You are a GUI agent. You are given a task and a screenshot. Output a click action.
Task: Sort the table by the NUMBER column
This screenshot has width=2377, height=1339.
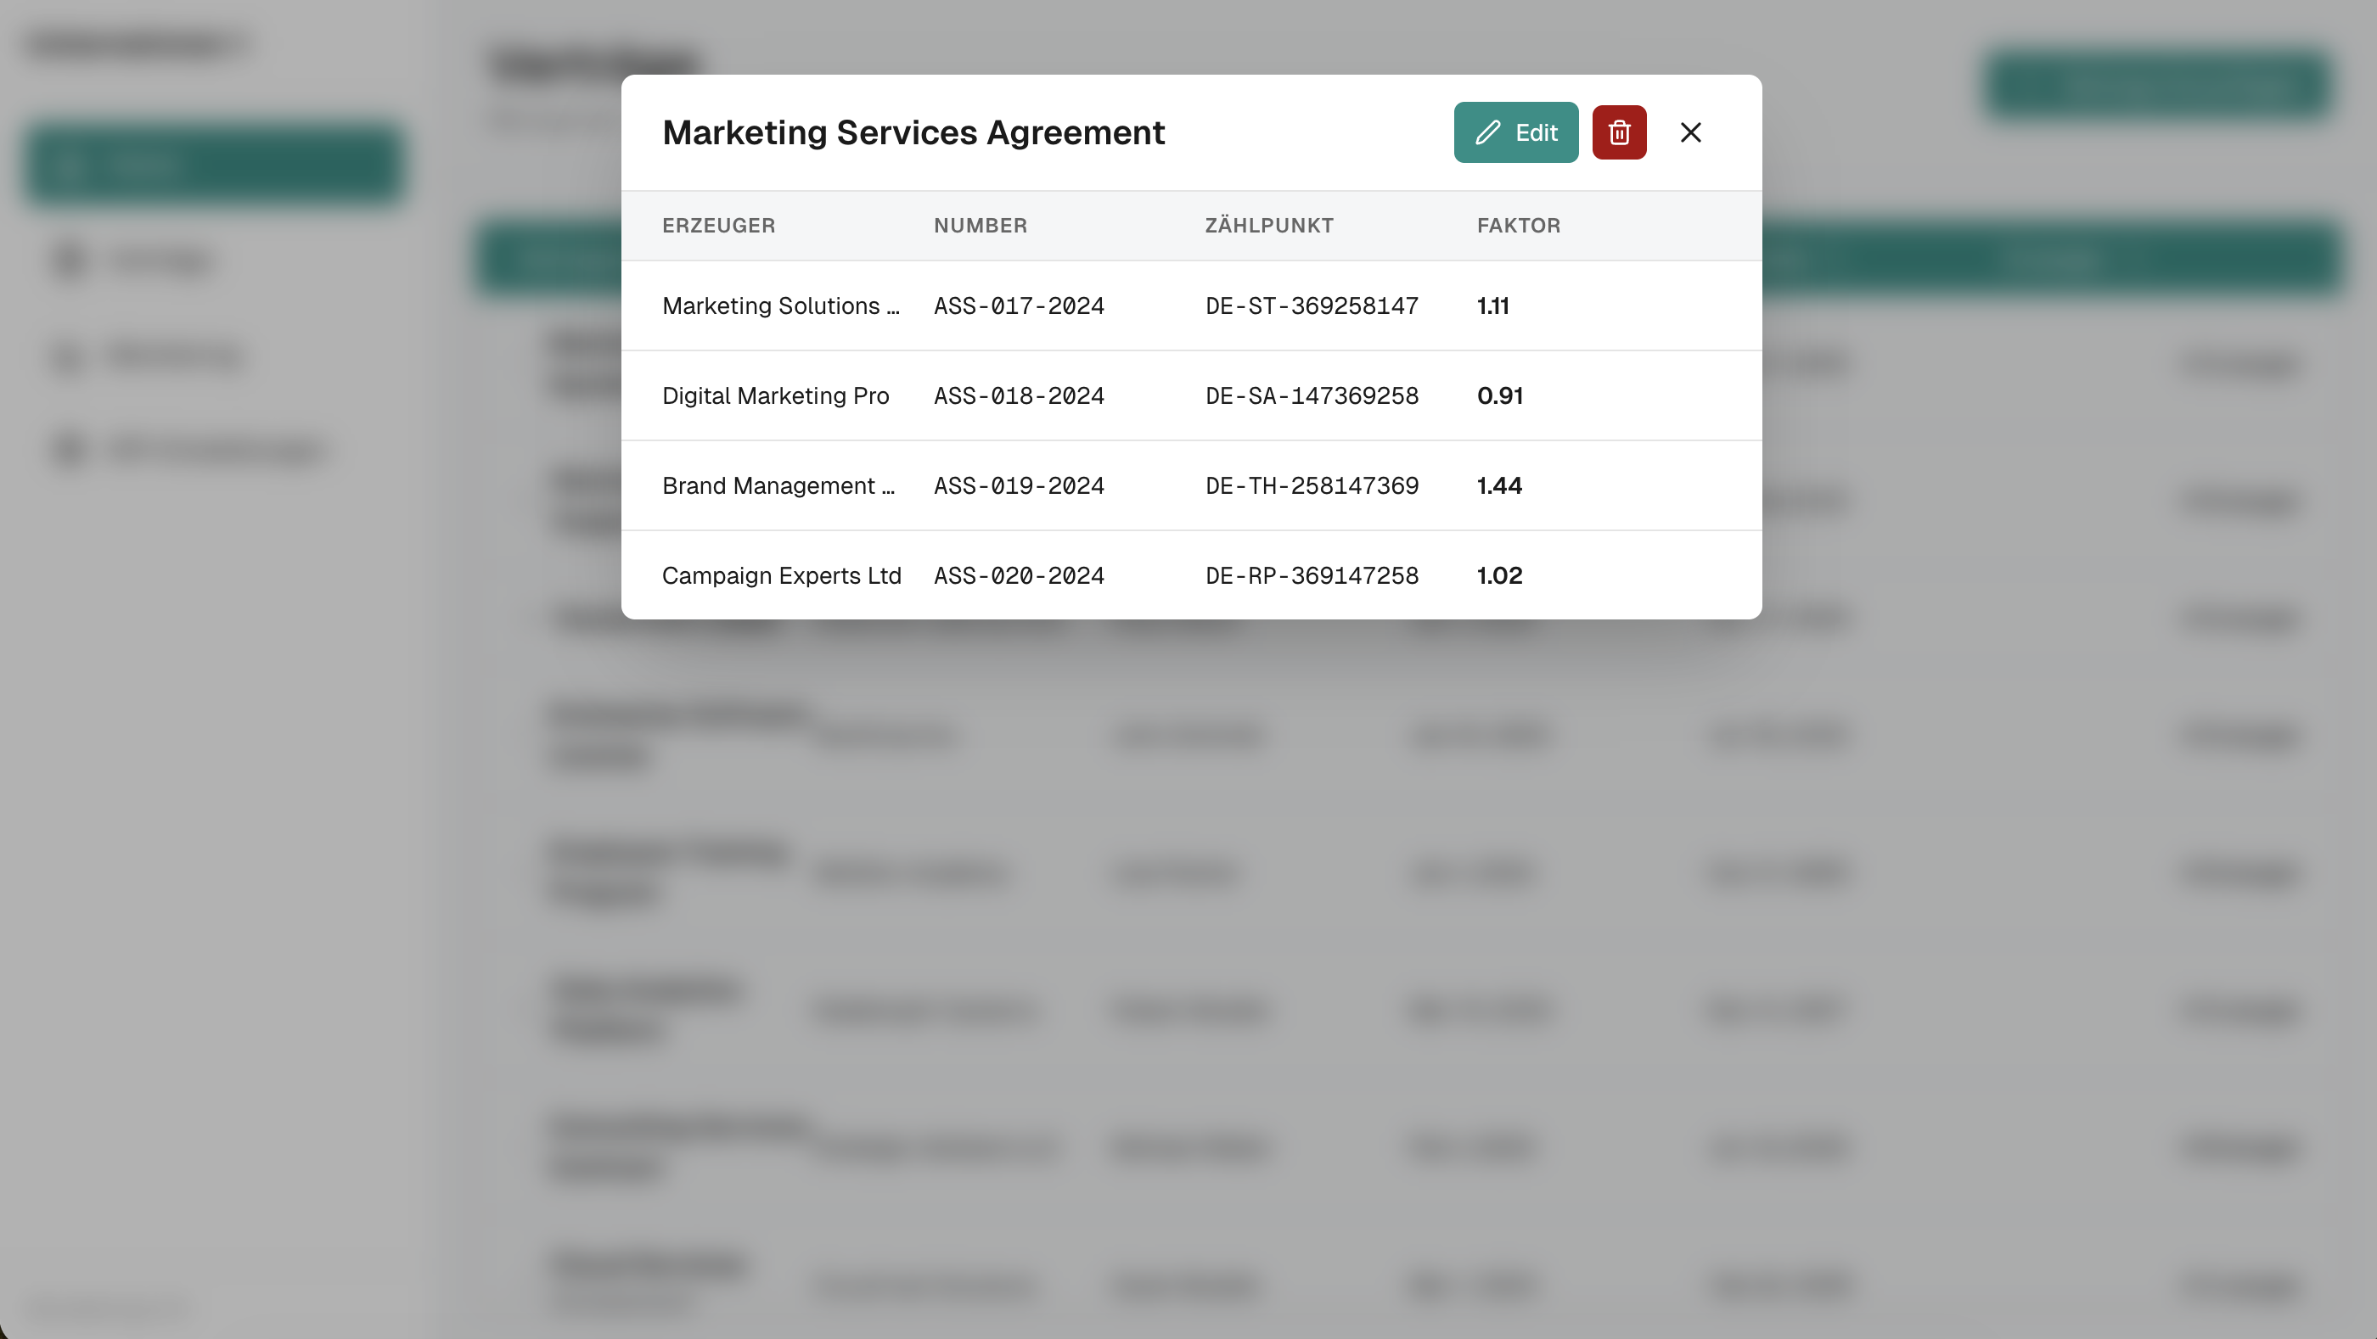tap(980, 225)
